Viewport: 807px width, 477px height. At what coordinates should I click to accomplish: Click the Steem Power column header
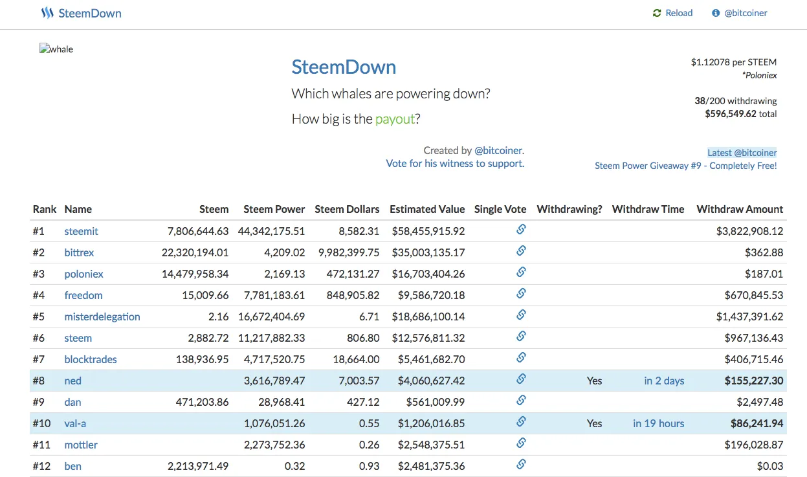[x=274, y=209]
